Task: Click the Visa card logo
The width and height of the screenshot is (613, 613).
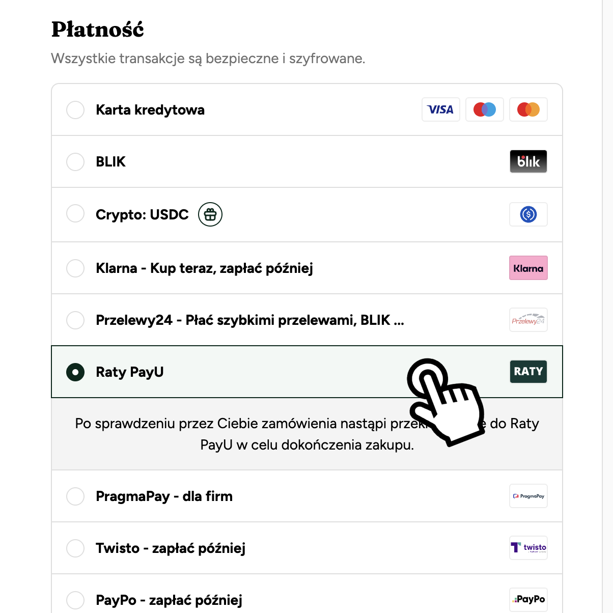Action: pos(441,109)
